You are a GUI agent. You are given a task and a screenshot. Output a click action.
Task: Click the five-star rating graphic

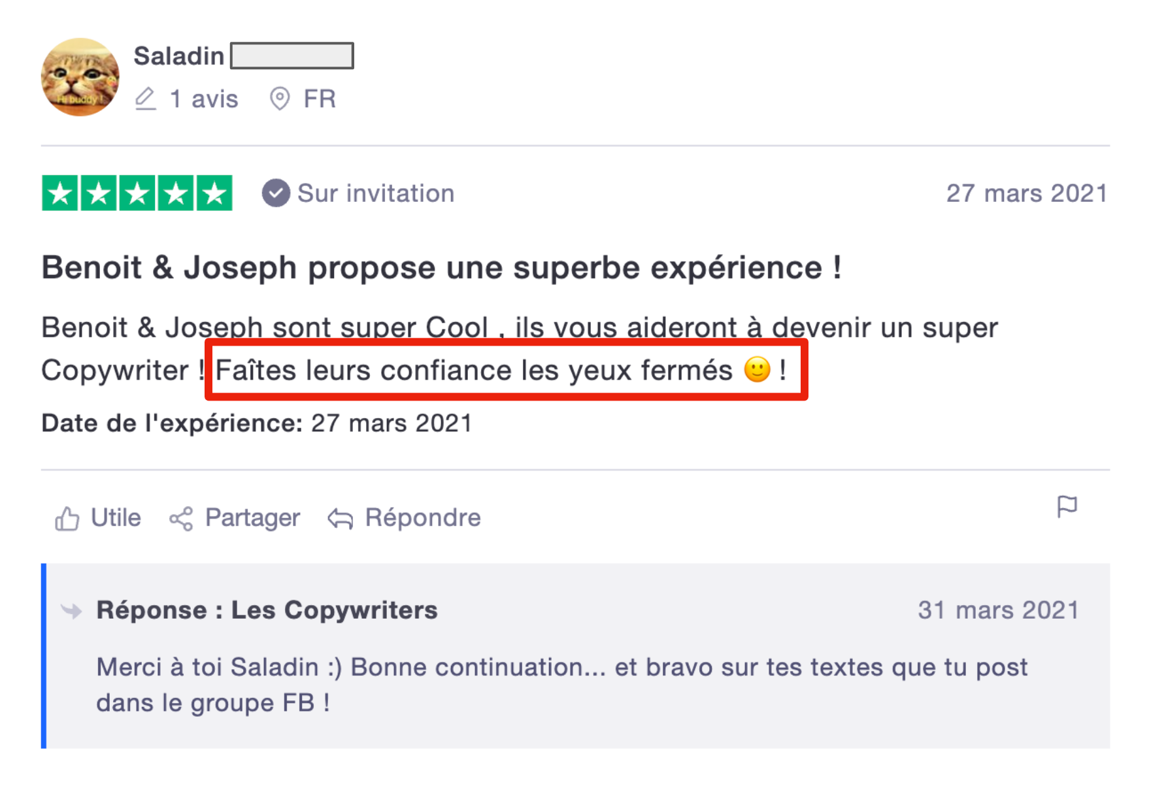[137, 193]
